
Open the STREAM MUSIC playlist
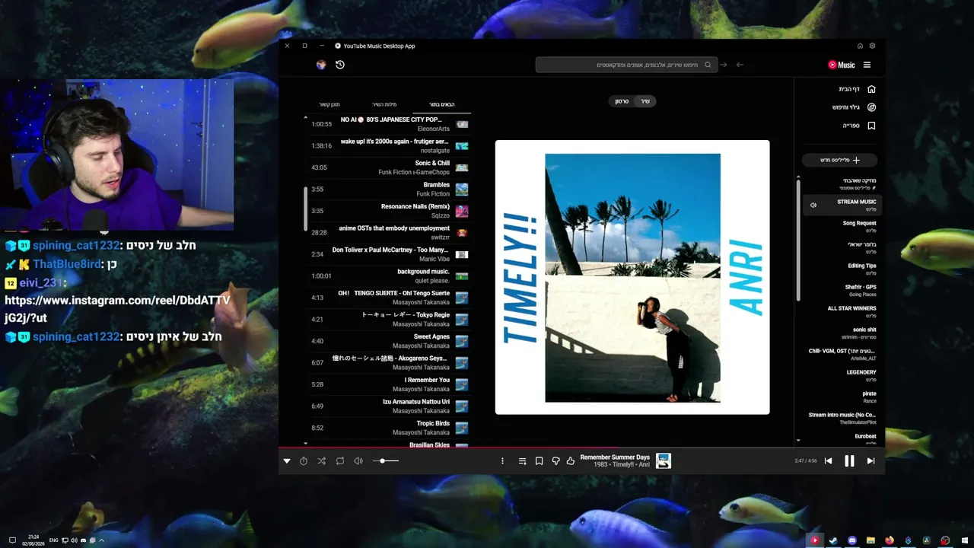coord(841,205)
